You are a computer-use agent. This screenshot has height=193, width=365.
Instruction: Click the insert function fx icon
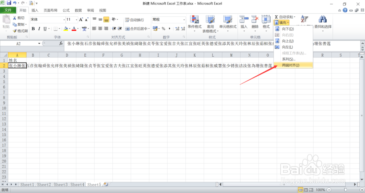coord(61,43)
